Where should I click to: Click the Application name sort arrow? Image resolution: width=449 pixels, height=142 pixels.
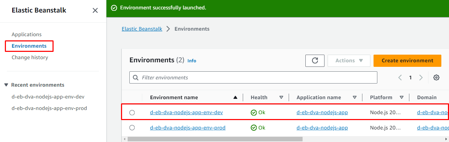(x=355, y=97)
